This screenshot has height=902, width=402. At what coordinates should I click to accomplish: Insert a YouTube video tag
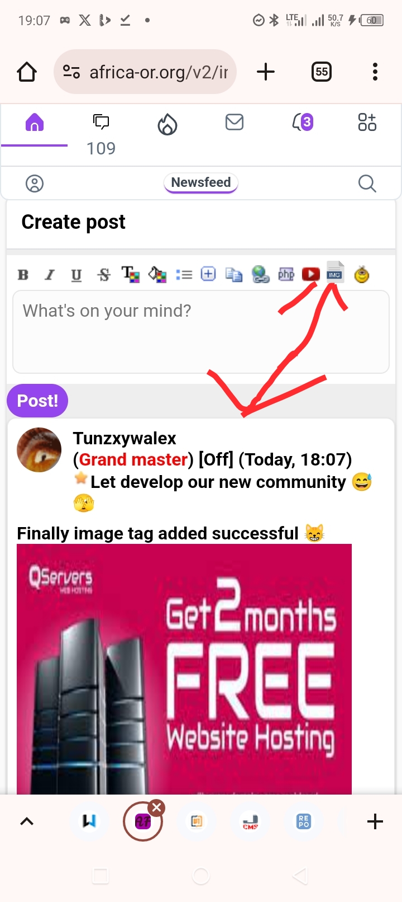pos(311,274)
